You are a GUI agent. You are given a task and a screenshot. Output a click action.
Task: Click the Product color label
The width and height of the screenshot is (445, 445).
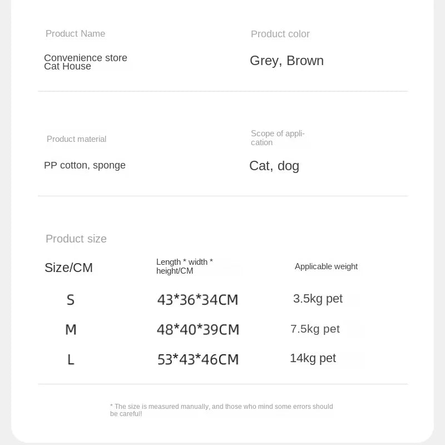tap(280, 34)
